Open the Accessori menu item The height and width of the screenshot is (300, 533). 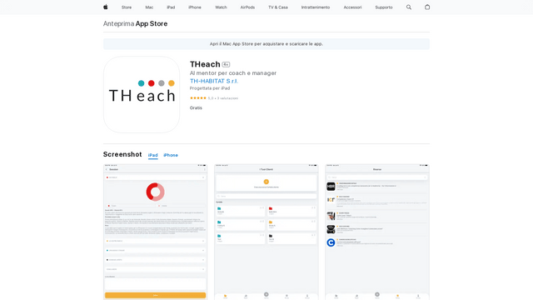[x=352, y=7]
